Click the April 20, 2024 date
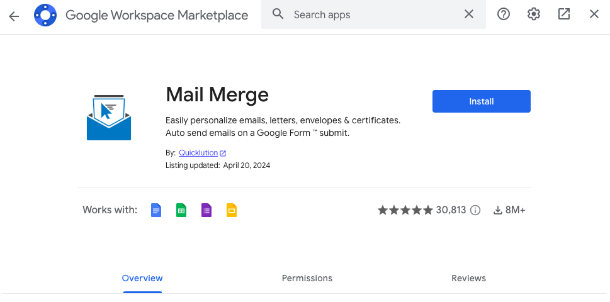Screen dimensions: 610x302 [247, 165]
